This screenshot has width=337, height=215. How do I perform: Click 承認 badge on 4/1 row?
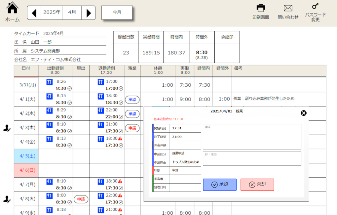[x=132, y=100]
